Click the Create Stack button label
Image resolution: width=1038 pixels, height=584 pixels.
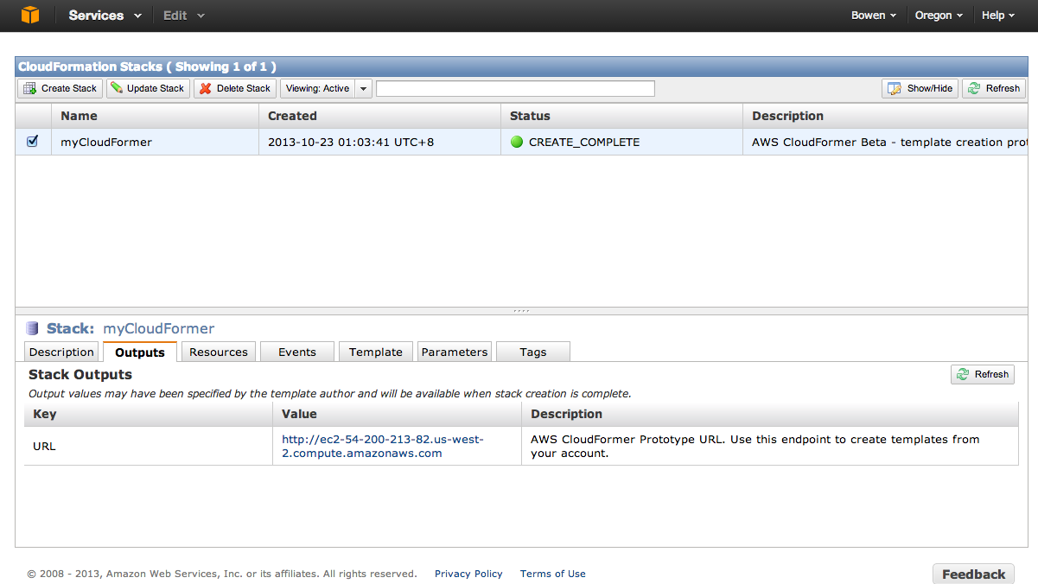click(x=69, y=88)
